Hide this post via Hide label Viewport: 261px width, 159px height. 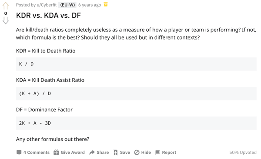pyautogui.click(x=146, y=152)
